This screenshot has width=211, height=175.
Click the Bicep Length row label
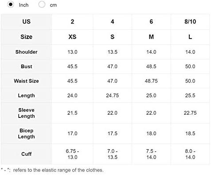point(27,133)
